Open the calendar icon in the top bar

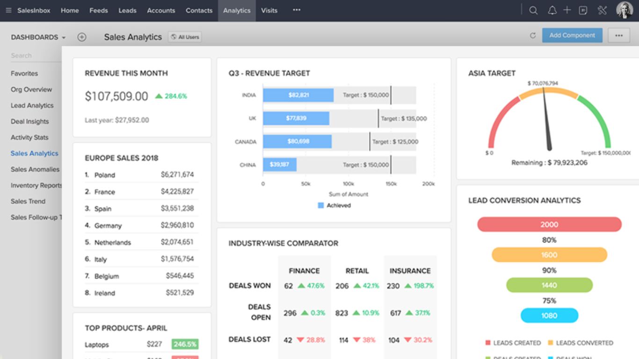[583, 10]
